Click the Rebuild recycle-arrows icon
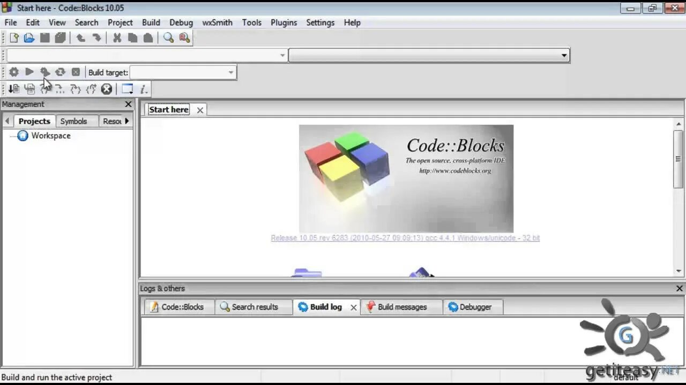The image size is (686, 385). [60, 72]
